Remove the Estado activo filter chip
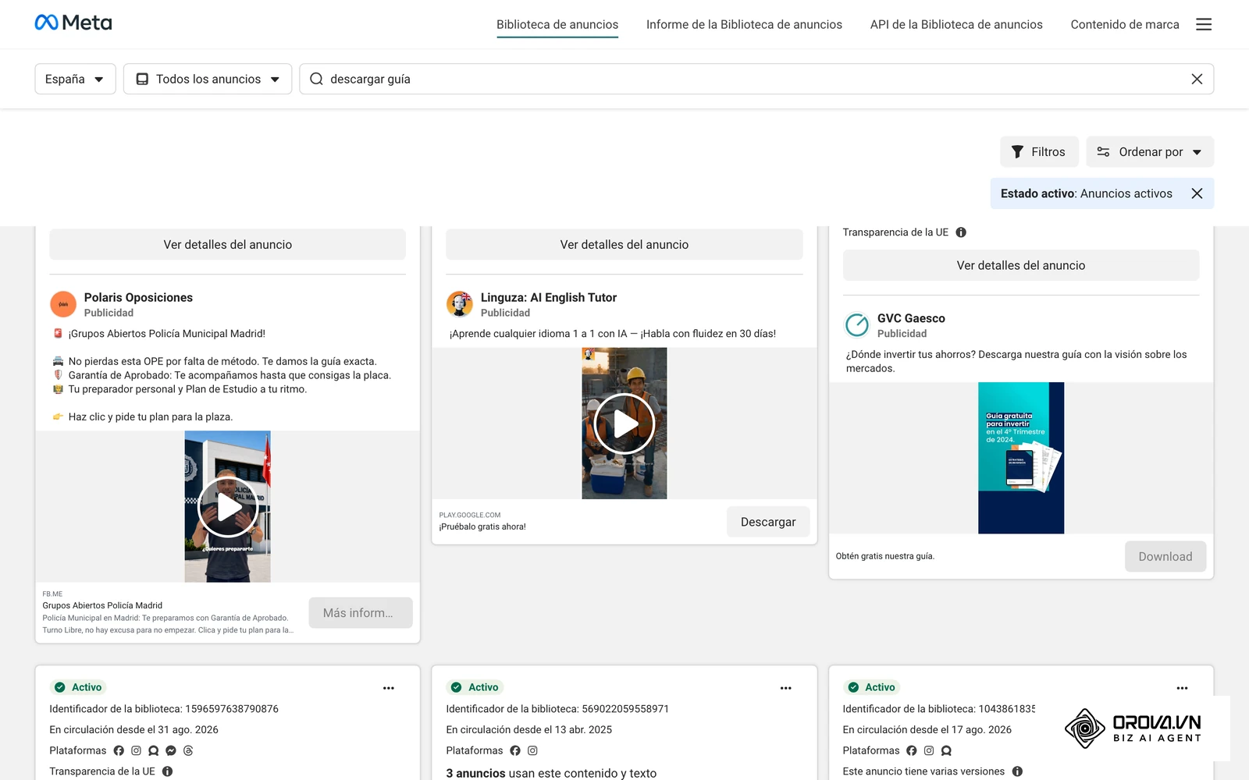 click(x=1197, y=193)
